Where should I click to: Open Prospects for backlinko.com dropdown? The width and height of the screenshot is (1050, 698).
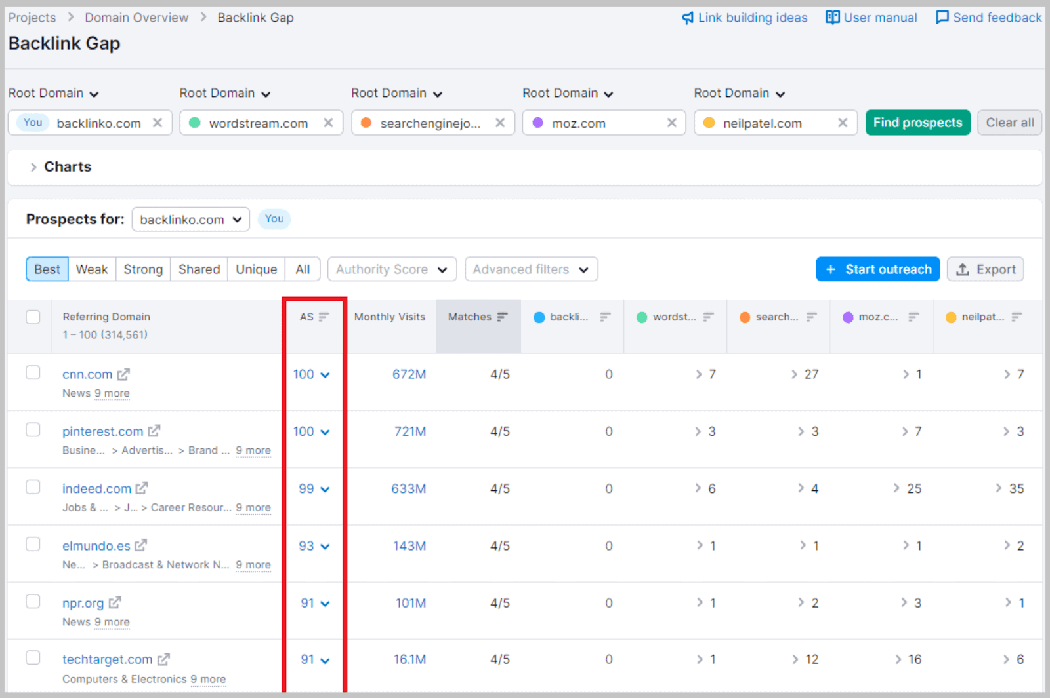tap(191, 220)
